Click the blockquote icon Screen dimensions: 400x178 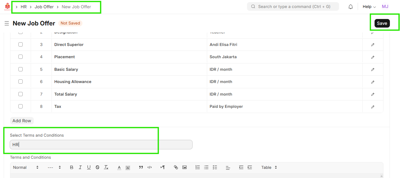pyautogui.click(x=141, y=167)
